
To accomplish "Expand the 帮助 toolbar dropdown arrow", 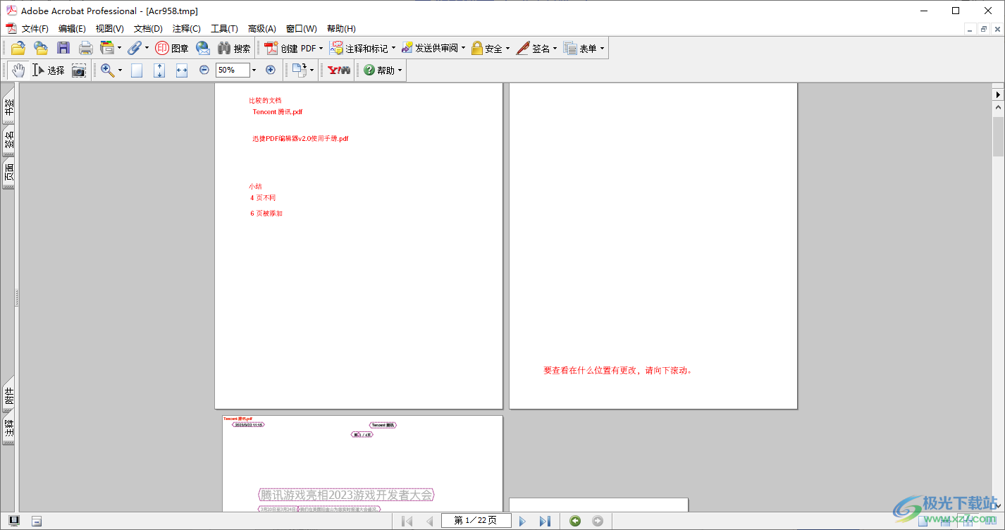I will tap(400, 70).
